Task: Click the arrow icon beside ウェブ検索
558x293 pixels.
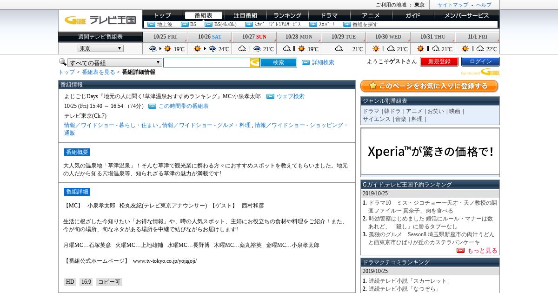Action: pyautogui.click(x=270, y=96)
